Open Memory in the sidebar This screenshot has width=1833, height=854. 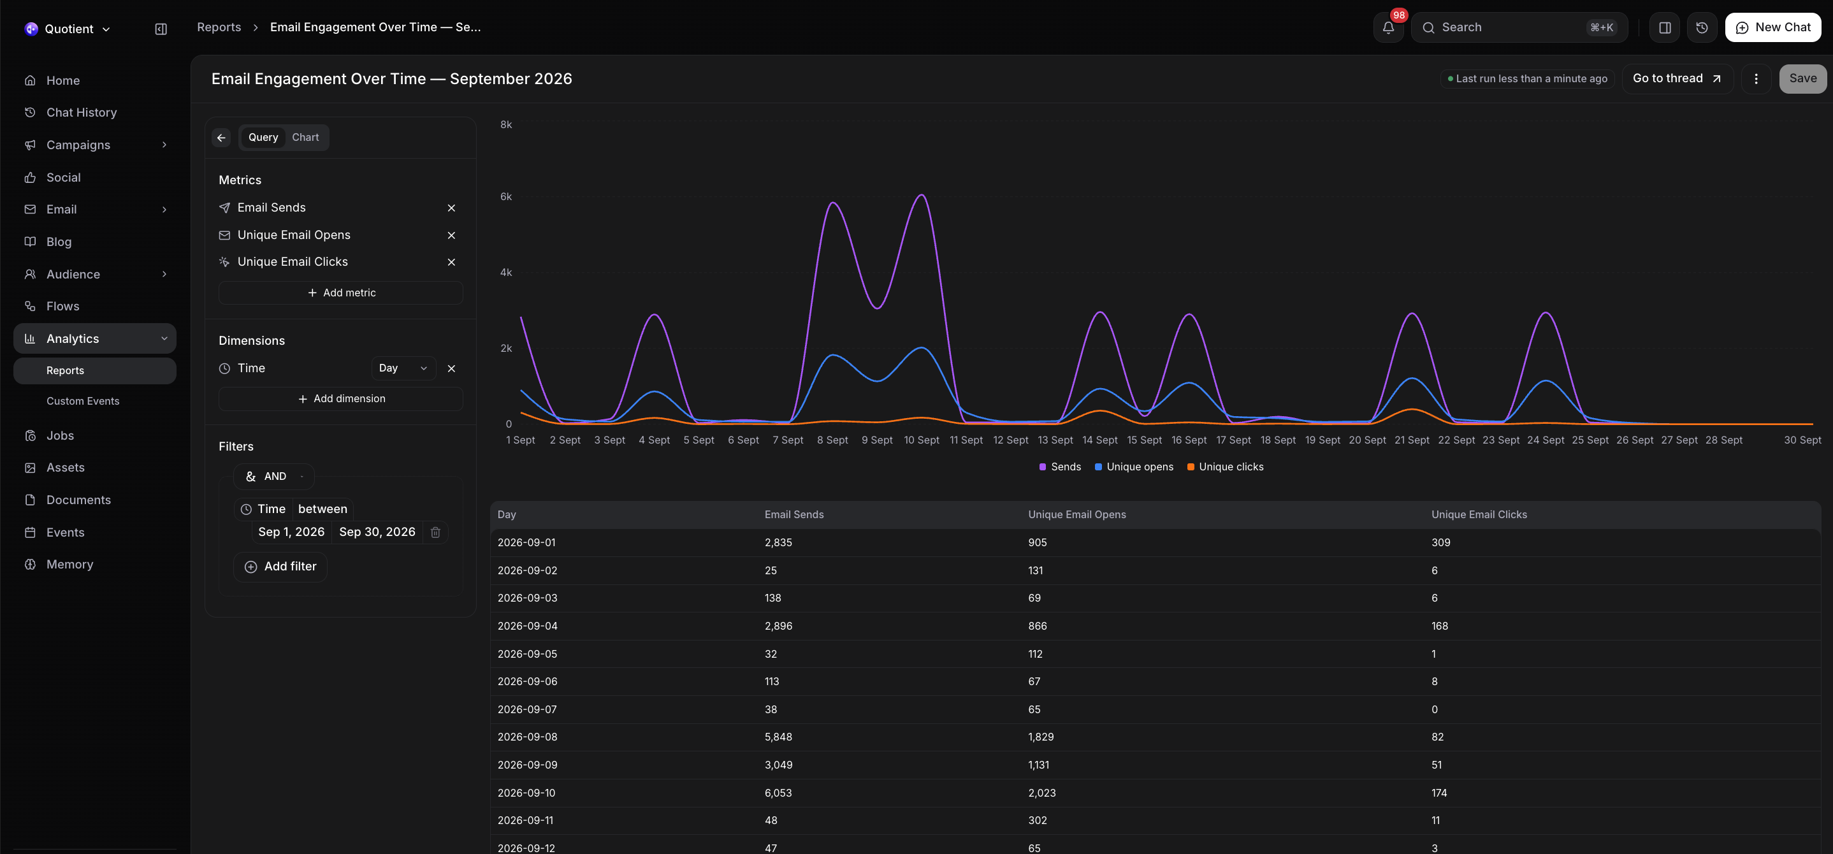tap(94, 565)
